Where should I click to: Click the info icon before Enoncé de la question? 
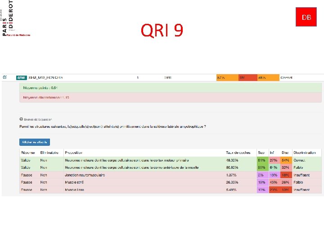point(21,119)
